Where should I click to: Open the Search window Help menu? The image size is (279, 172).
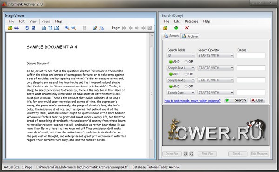click(206, 21)
